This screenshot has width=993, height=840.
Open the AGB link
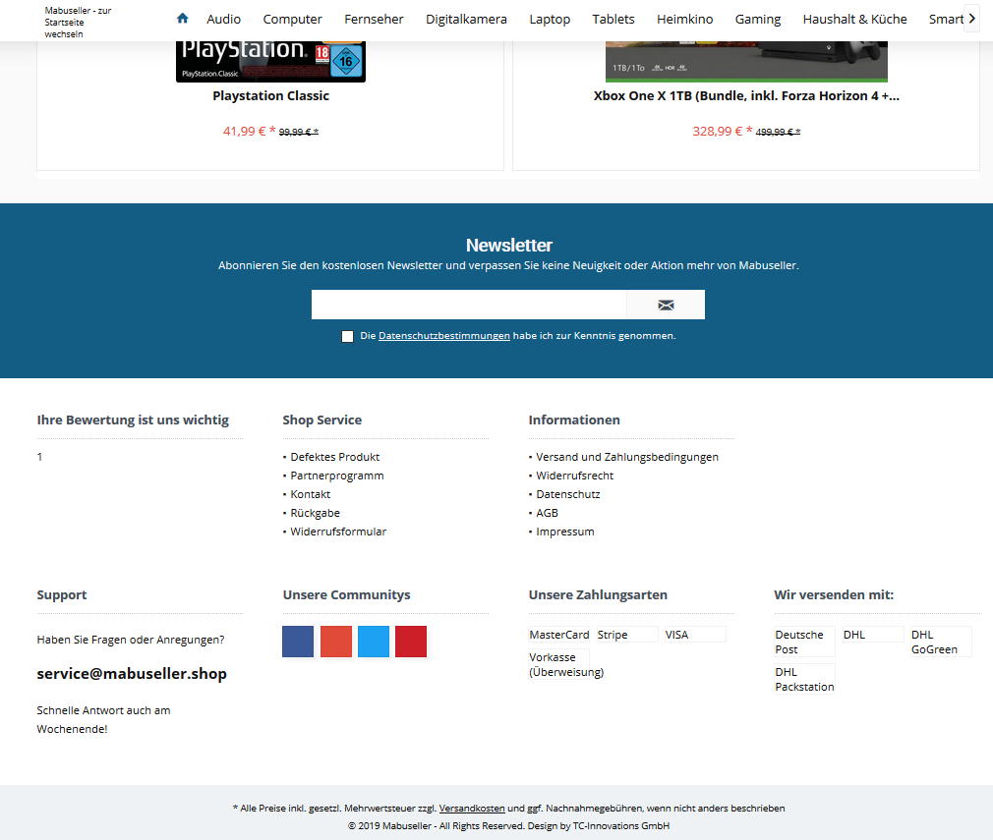(548, 513)
